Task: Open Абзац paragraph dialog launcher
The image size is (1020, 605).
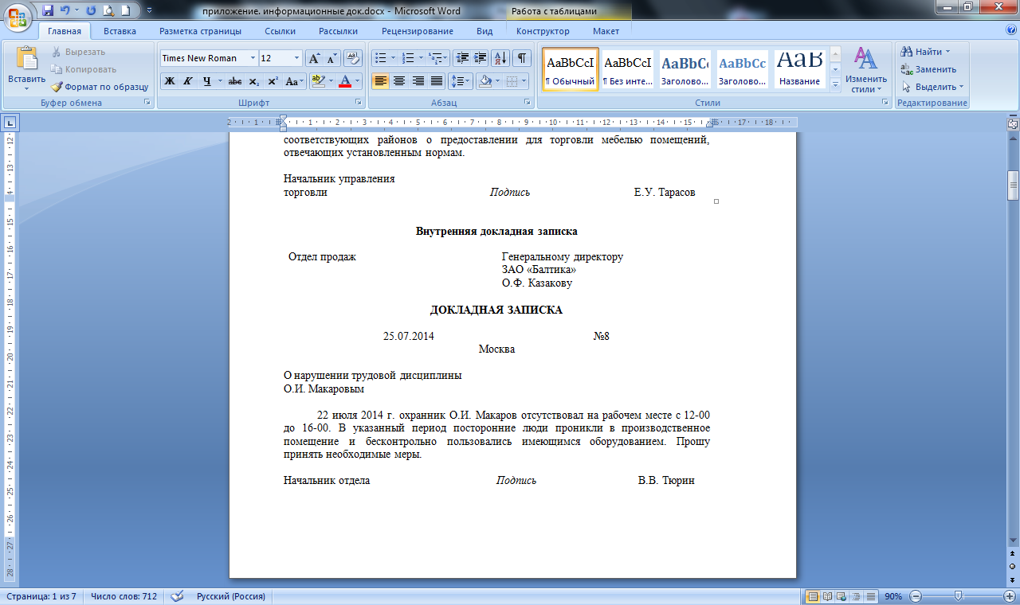Action: coord(528,103)
